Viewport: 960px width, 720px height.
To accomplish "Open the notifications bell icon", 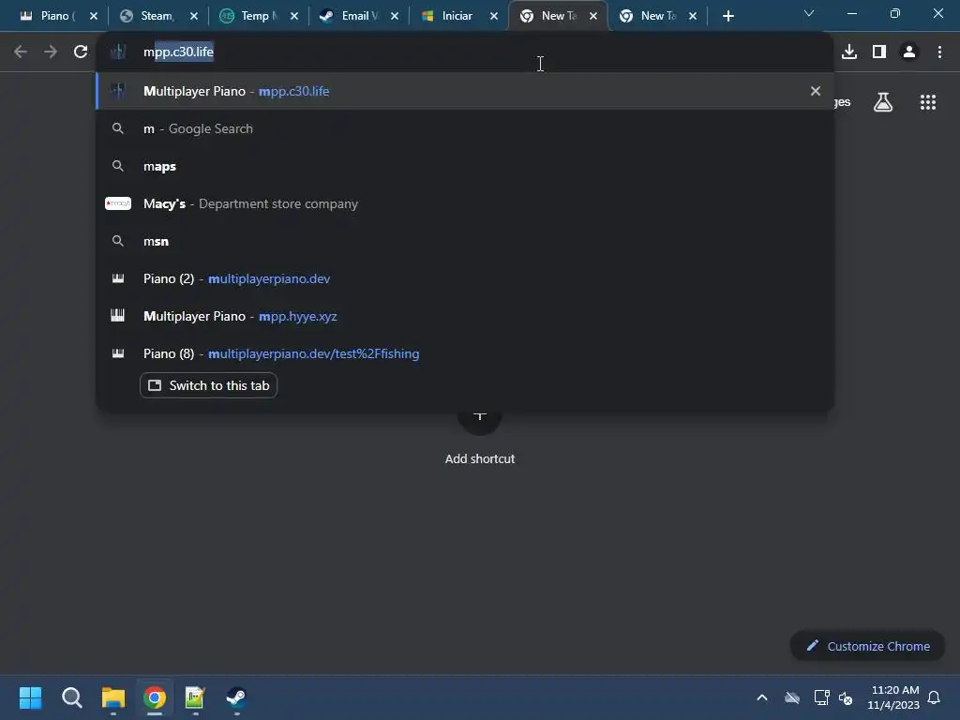I will coord(934,697).
